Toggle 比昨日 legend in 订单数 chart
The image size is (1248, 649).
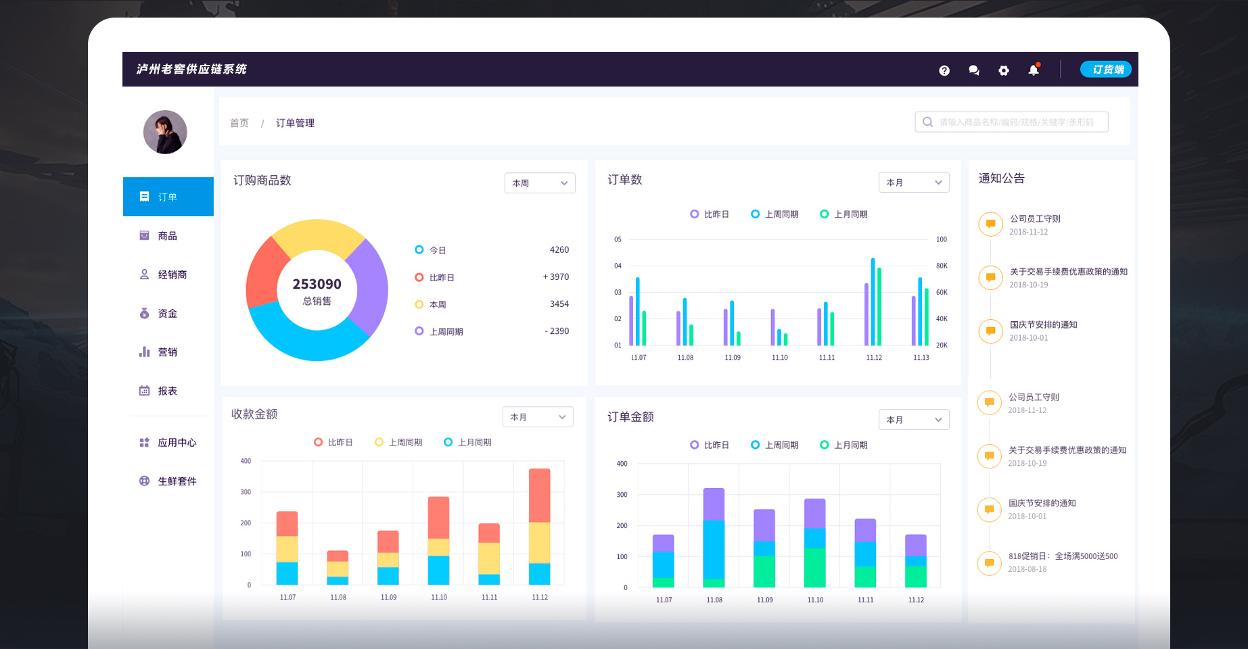point(709,214)
